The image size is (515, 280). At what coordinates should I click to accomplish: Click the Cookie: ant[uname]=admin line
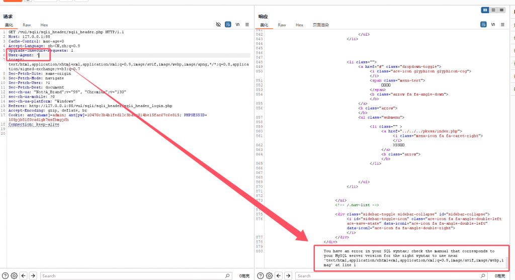pyautogui.click(x=108, y=117)
